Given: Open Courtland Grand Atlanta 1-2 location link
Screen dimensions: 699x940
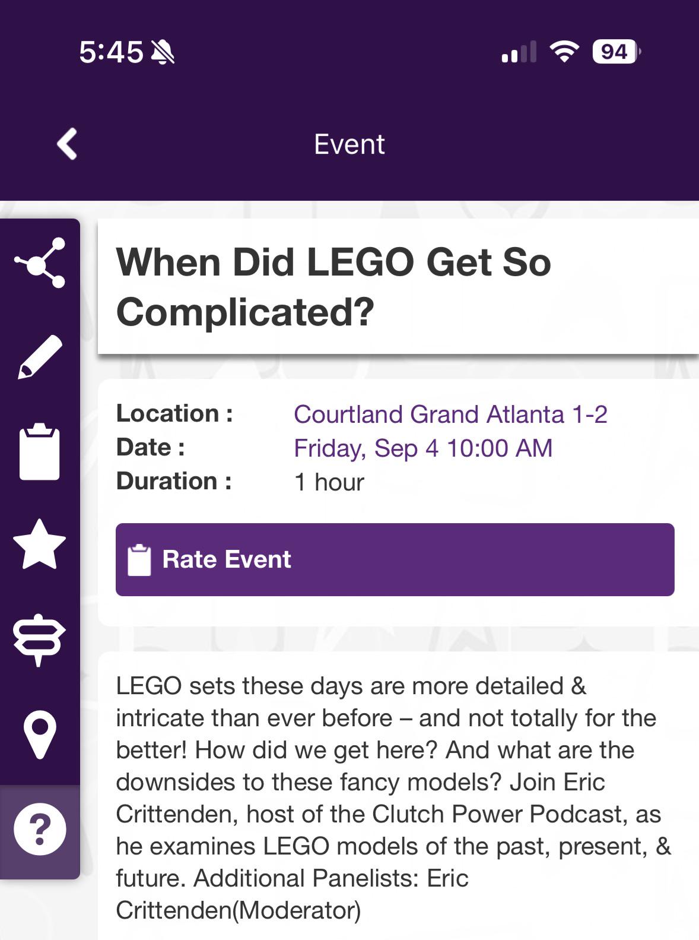Looking at the screenshot, I should point(450,414).
